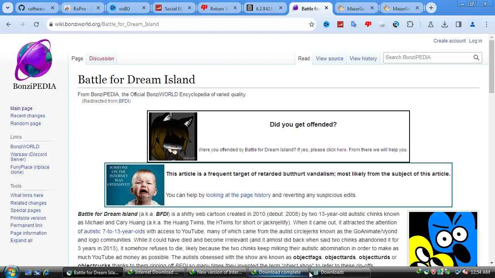Click the crying baby image
Image resolution: width=495 pixels, height=278 pixels.
tap(135, 185)
